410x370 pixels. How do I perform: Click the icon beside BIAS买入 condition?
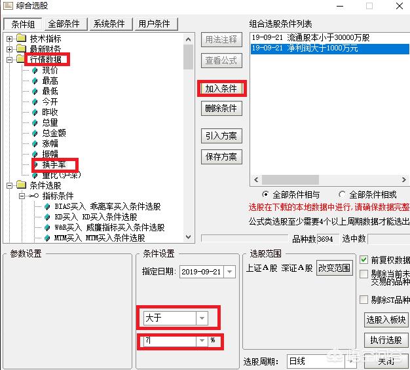47,207
